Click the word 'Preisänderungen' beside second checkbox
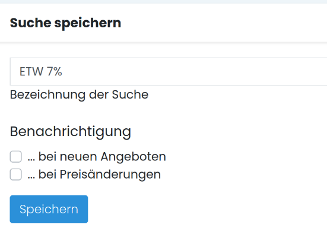Image resolution: width=327 pixels, height=231 pixels. coord(110,174)
